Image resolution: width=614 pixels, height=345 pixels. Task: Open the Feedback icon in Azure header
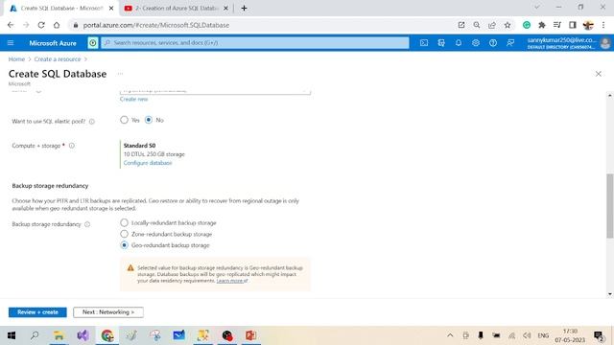coord(509,42)
